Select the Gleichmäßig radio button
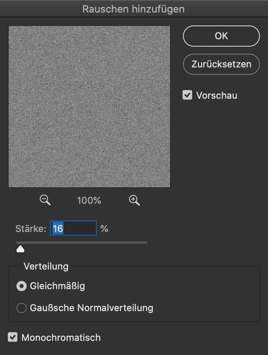268x355 pixels. pos(22,286)
